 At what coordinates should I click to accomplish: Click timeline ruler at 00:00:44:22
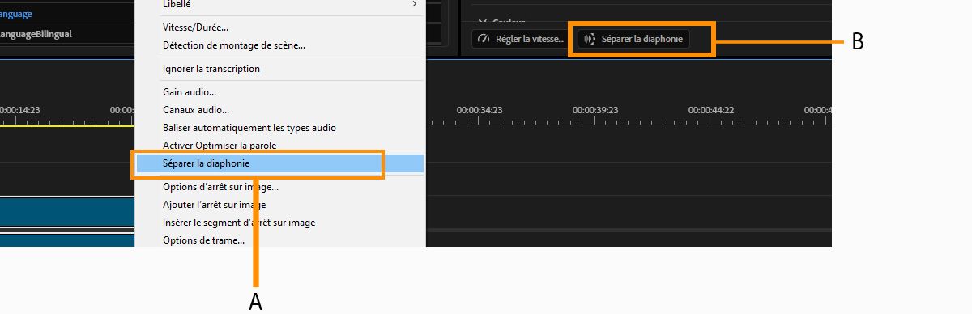pos(711,110)
